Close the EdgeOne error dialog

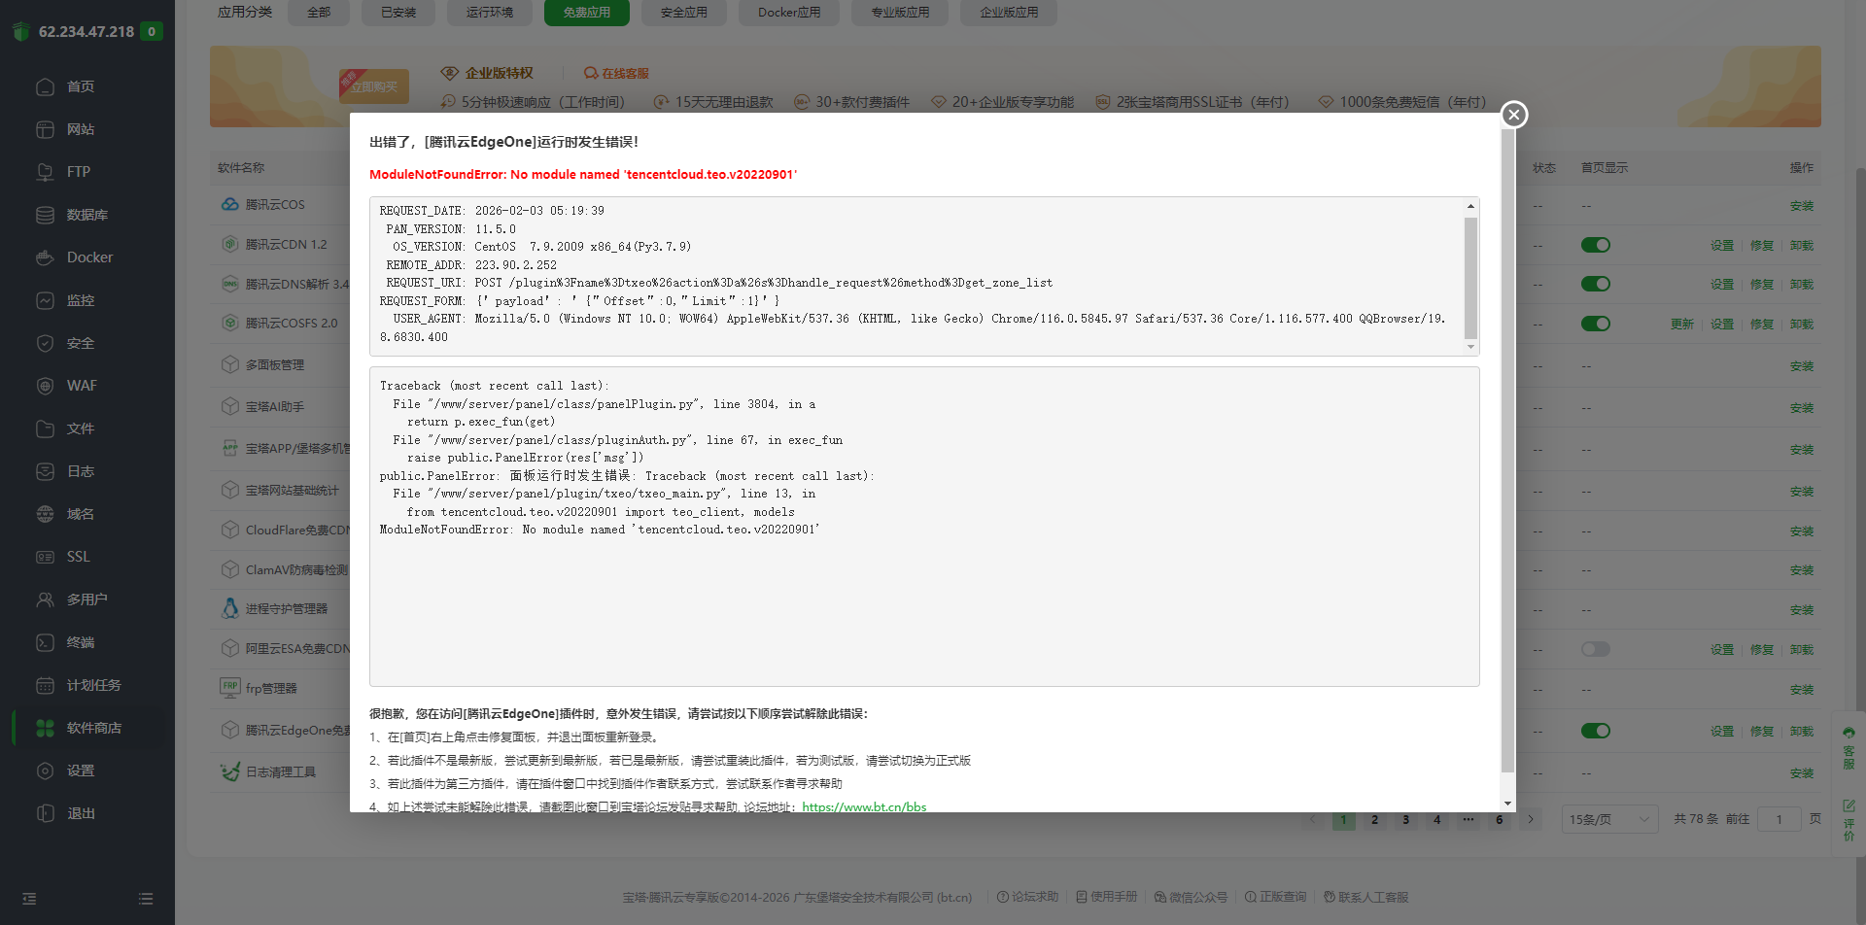tap(1513, 115)
